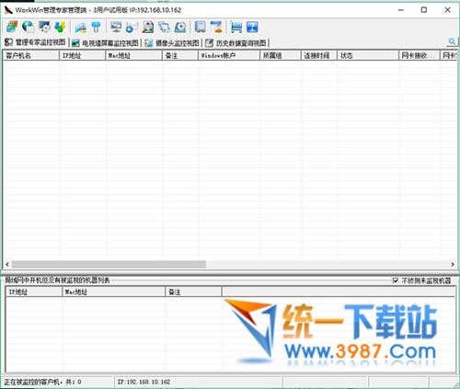Click the shopping cart purchase icon
The image size is (460, 389).
click(x=236, y=27)
